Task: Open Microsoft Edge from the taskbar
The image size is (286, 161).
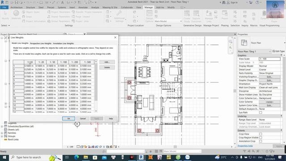Action: click(76, 157)
